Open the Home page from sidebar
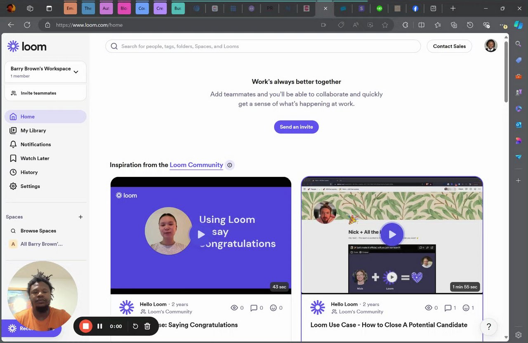Viewport: 528px width, 343px height. pyautogui.click(x=45, y=117)
